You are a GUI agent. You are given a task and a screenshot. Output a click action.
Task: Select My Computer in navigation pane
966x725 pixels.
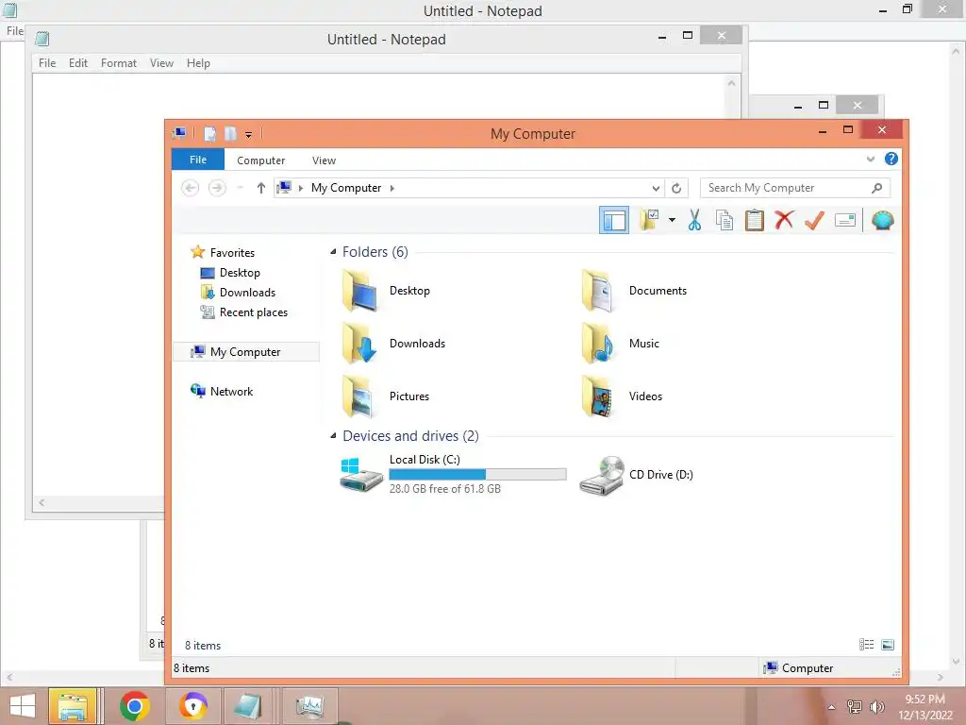coord(244,352)
